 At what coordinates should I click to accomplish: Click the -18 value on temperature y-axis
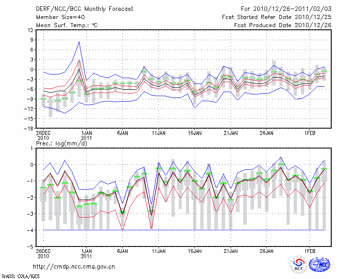click(29, 128)
